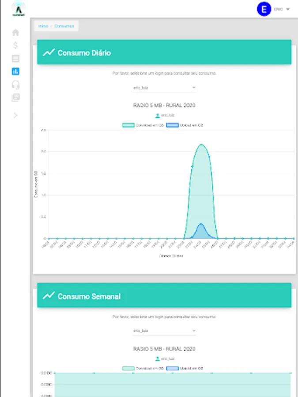Click the Consumos breadcrumb link

tap(64, 26)
